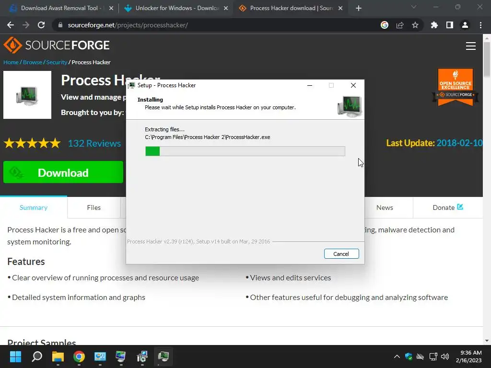
Task: Click the Google icon in address bar
Action: pos(385,25)
